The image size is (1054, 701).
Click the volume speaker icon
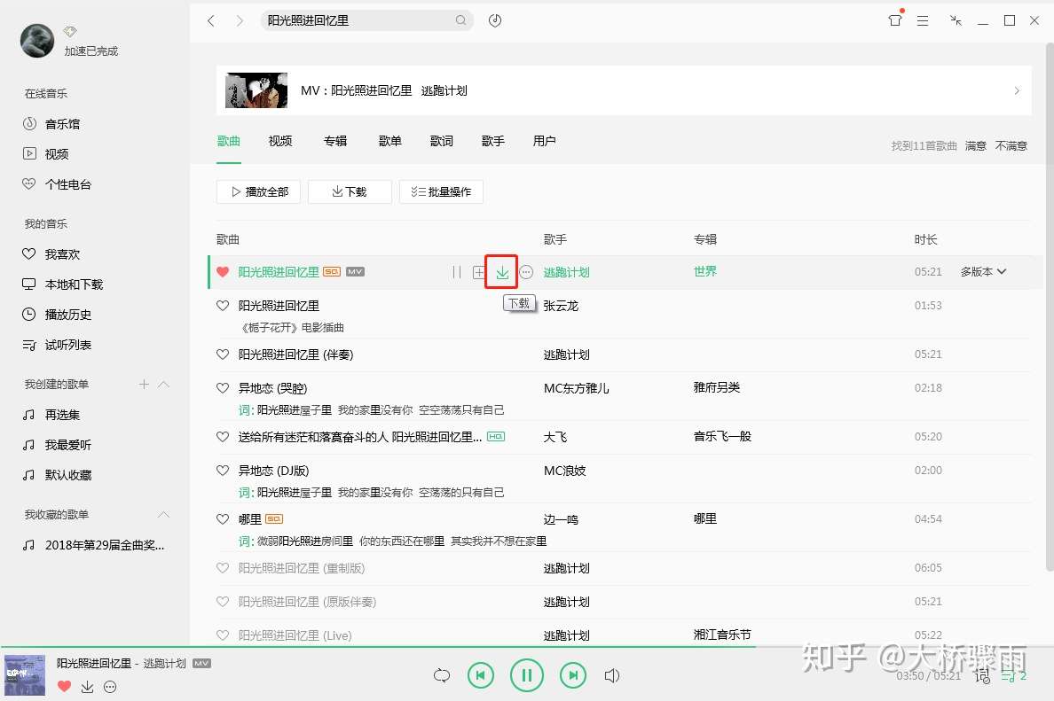pos(611,675)
